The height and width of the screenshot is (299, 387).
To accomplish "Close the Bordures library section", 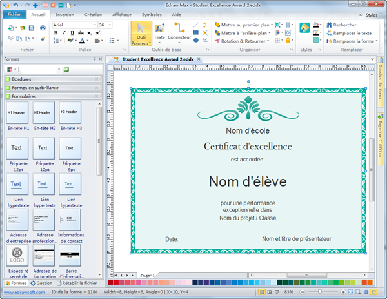I will pyautogui.click(x=97, y=79).
